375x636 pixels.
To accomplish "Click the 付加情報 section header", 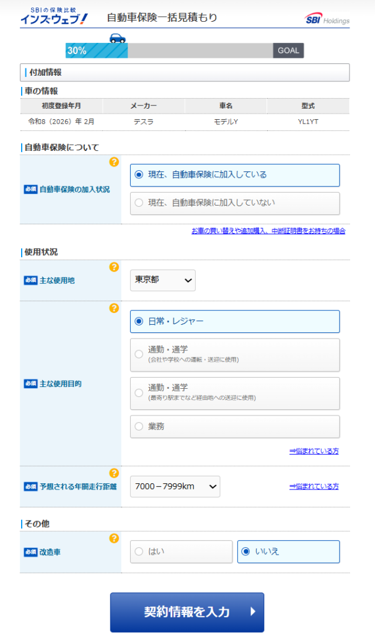I will (185, 73).
